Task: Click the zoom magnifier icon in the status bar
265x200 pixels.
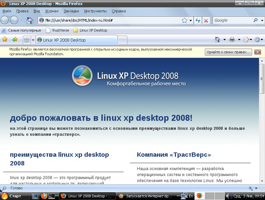Action: coord(251,188)
